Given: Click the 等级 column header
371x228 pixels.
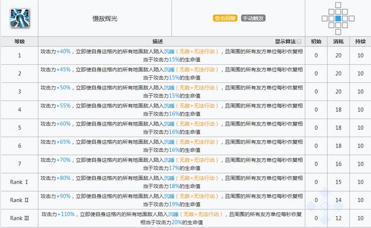Looking at the screenshot, I should coord(19,41).
